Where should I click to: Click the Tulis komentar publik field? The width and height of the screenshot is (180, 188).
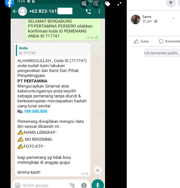click(x=162, y=53)
